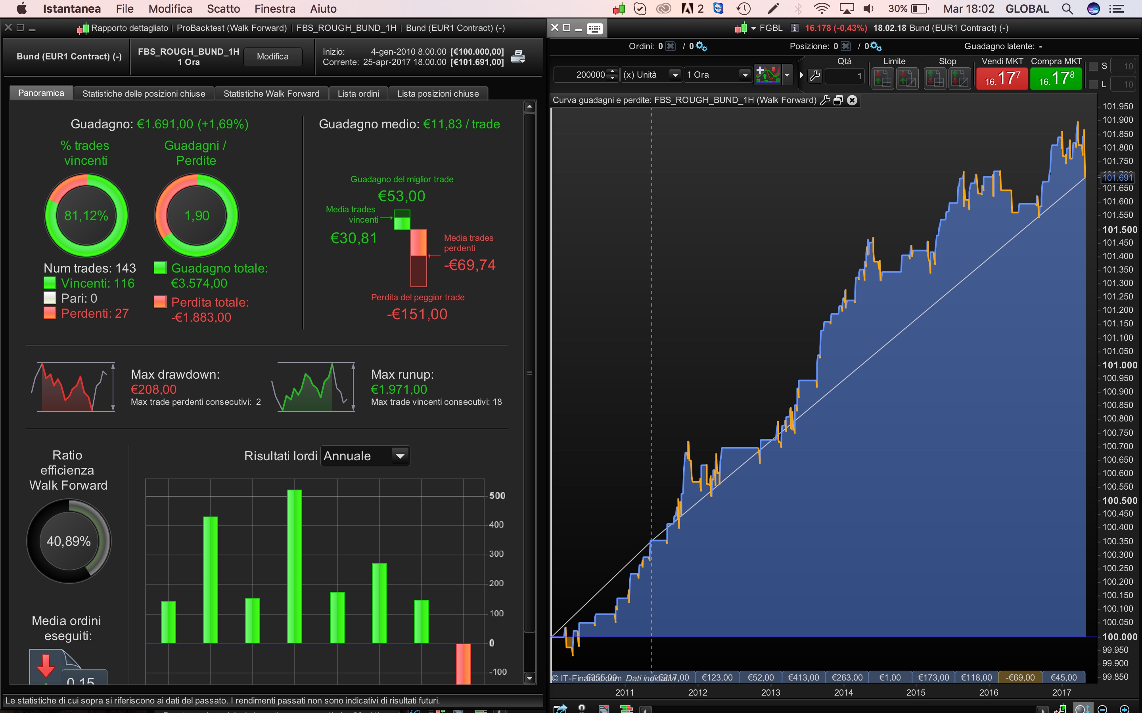This screenshot has height=713, width=1142.
Task: Open the Lista ordini tab
Action: coord(358,93)
